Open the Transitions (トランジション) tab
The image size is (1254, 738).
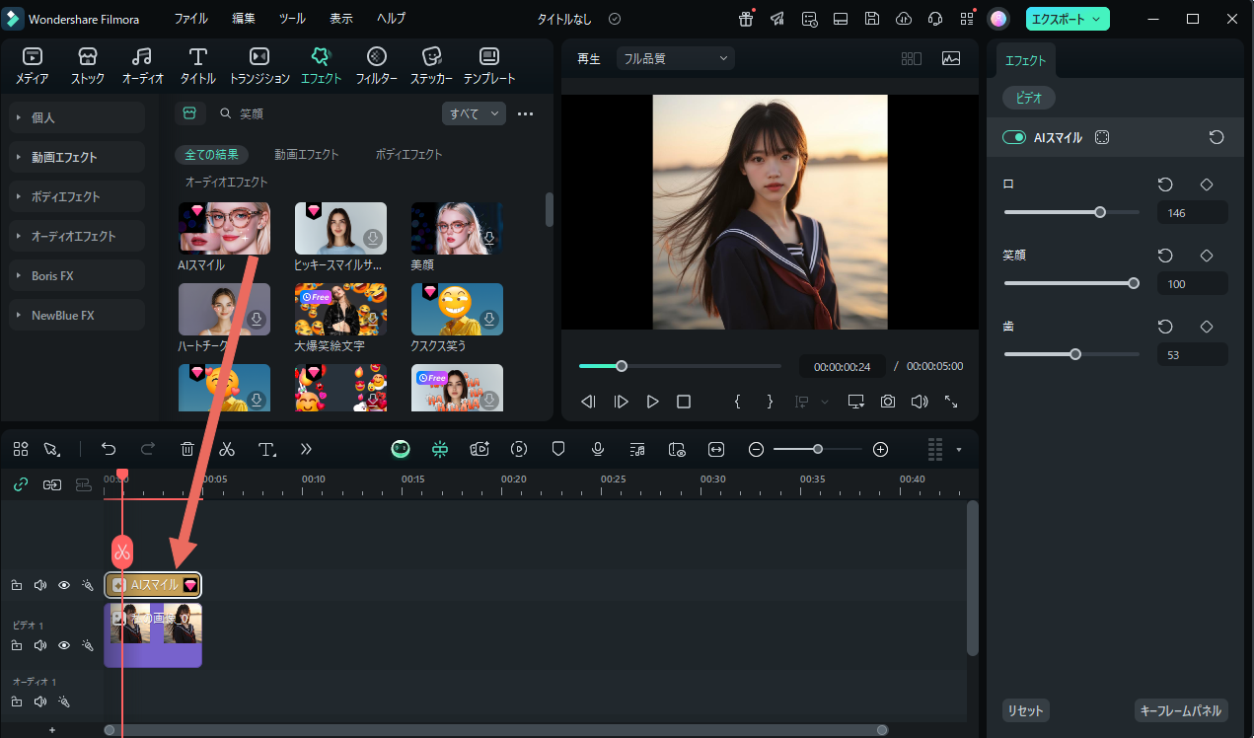(x=259, y=65)
